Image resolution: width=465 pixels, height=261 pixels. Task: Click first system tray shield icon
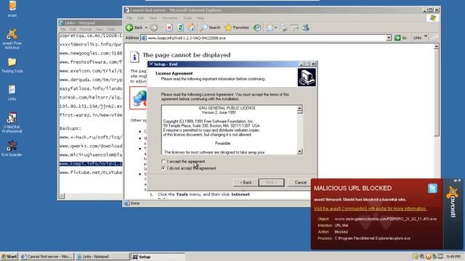coord(416,256)
